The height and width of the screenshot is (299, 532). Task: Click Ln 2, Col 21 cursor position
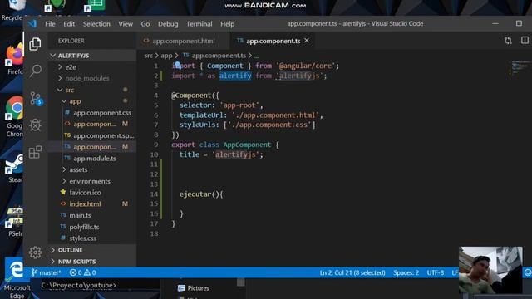pos(352,272)
